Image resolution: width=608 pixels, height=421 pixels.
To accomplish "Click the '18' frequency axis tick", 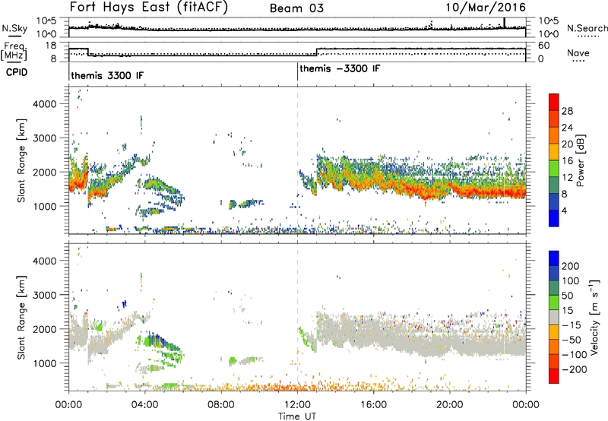I will pos(50,46).
